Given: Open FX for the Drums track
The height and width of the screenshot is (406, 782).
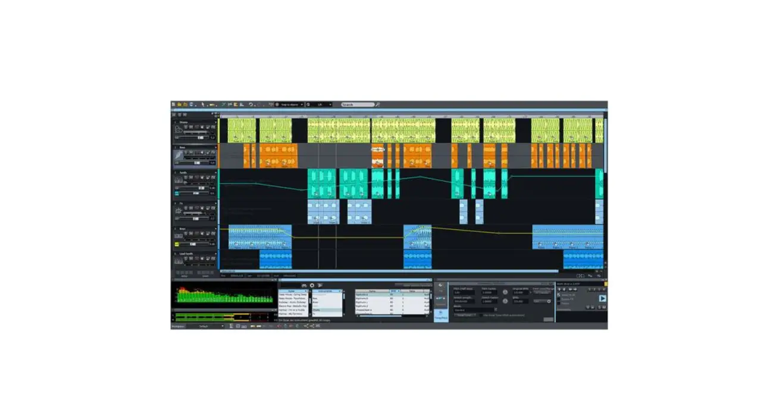Looking at the screenshot, I should point(213,127).
